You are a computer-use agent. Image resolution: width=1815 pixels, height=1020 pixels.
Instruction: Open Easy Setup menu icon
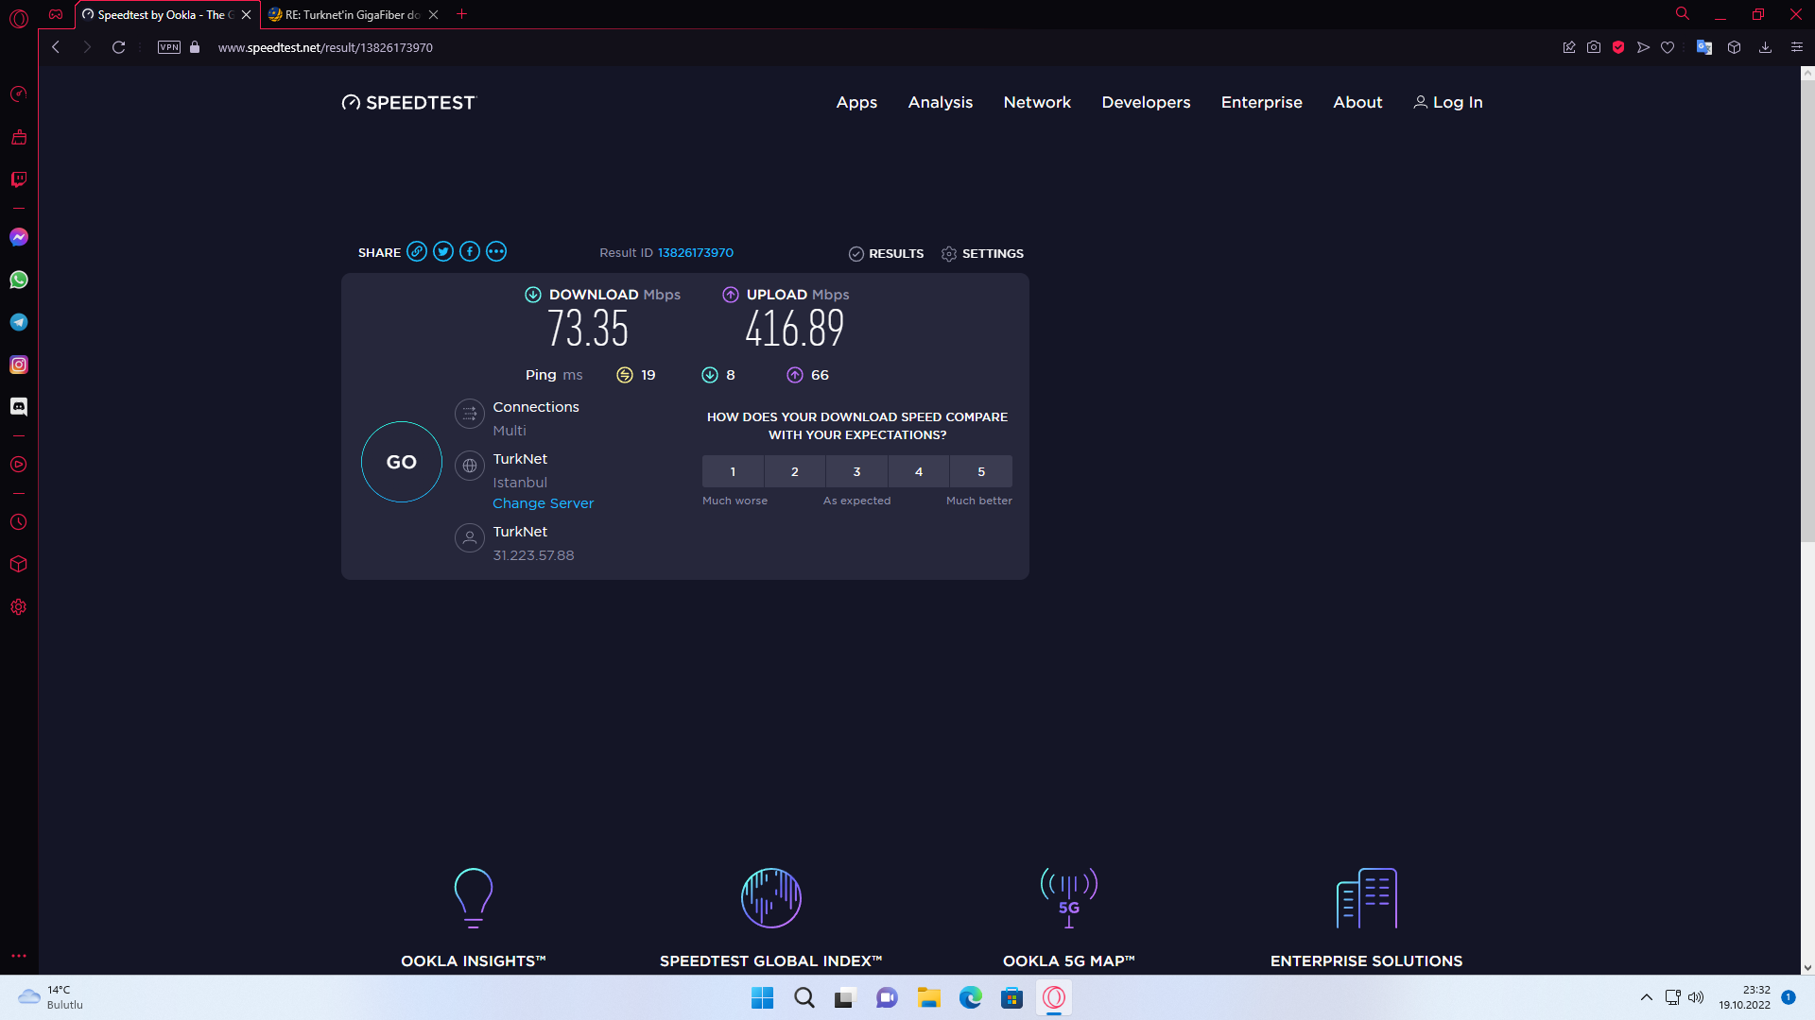click(1797, 47)
